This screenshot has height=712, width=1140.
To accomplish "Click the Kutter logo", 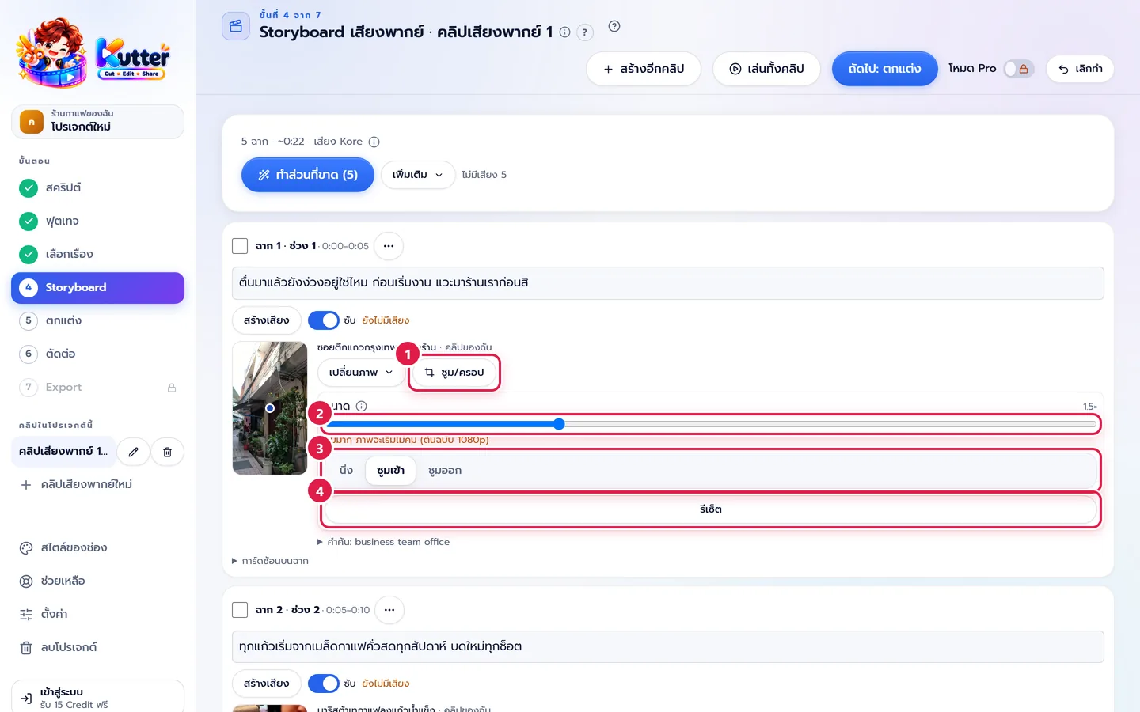I will (93, 54).
